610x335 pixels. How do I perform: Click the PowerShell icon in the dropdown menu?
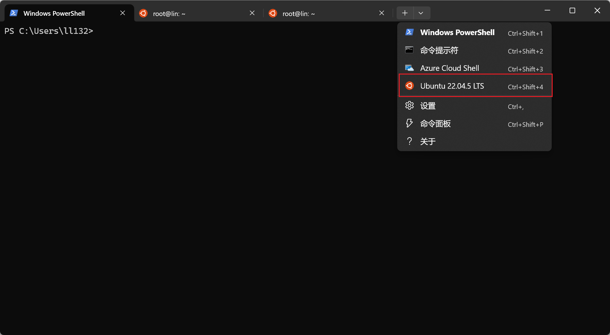[409, 32]
